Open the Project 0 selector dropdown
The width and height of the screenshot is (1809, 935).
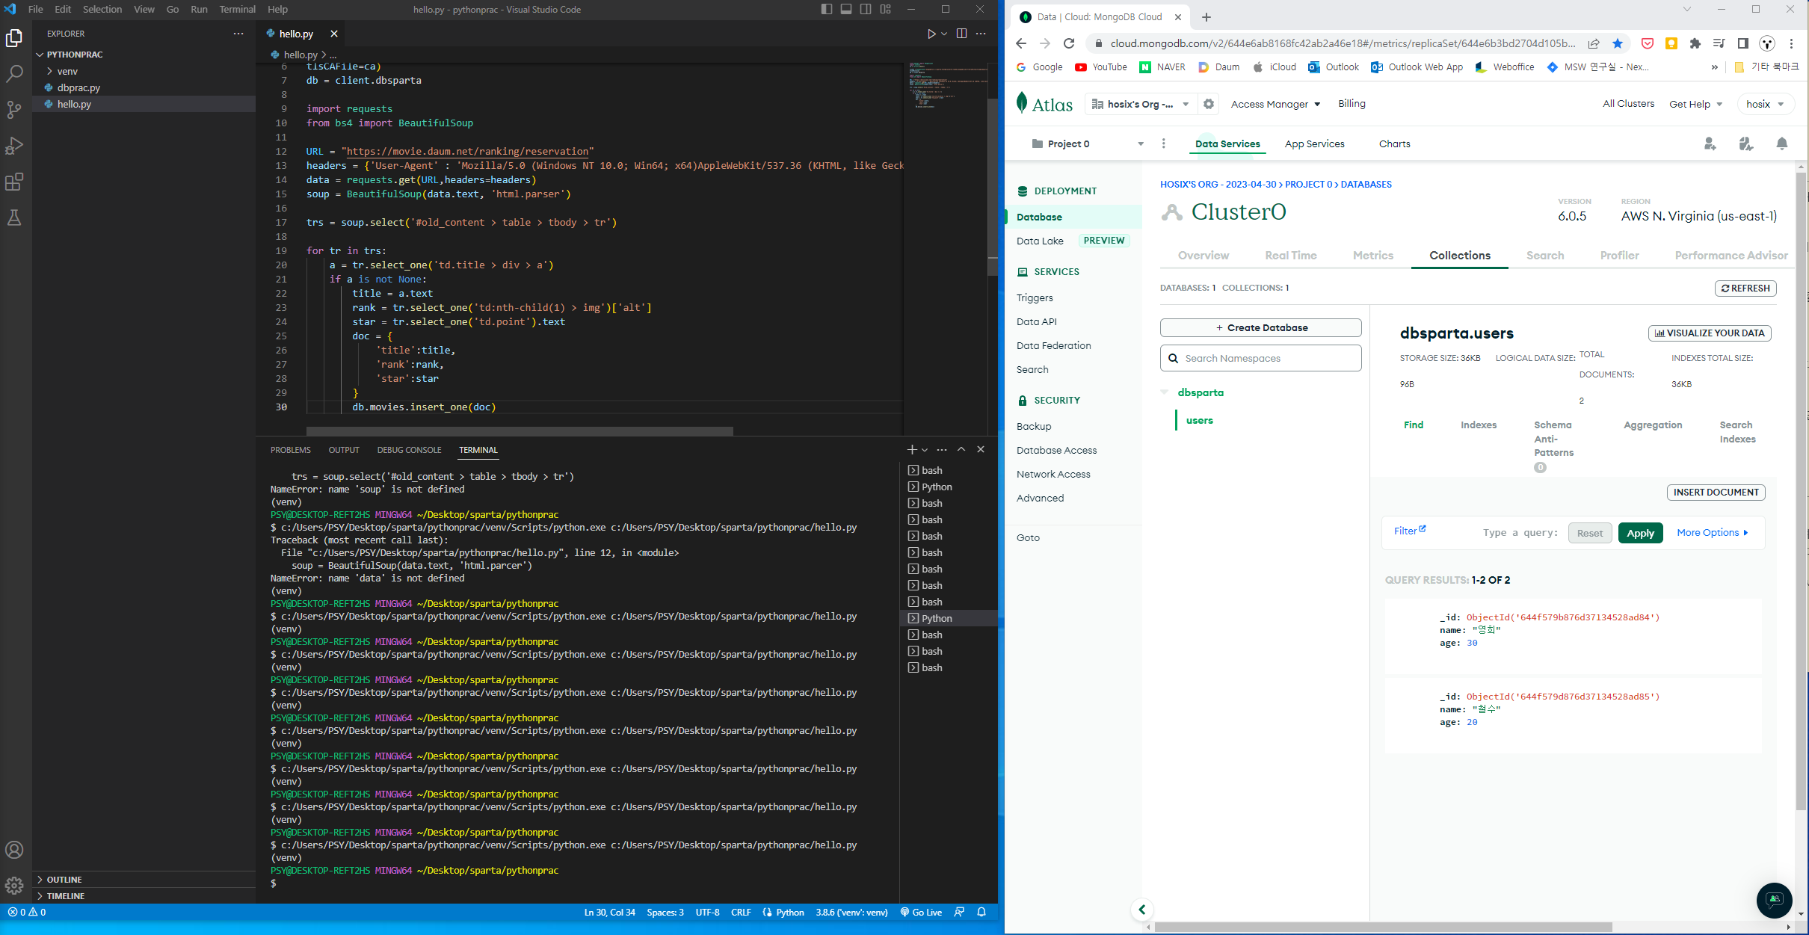1088,144
